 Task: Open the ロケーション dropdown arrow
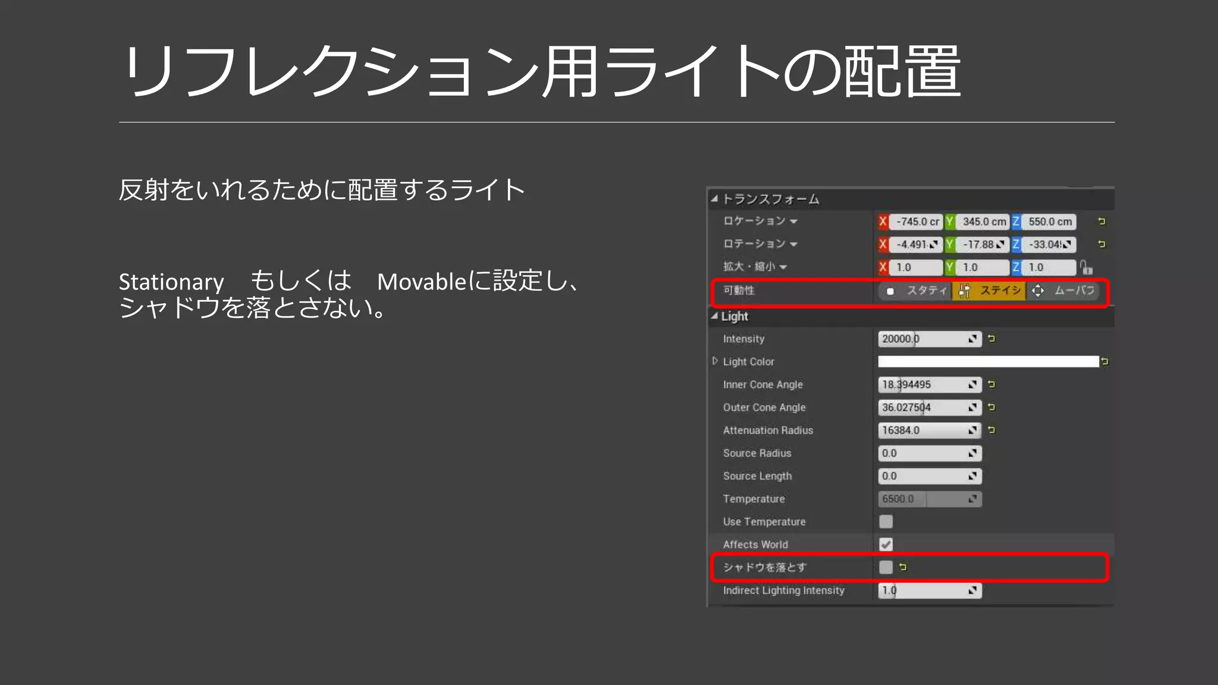[x=793, y=222]
